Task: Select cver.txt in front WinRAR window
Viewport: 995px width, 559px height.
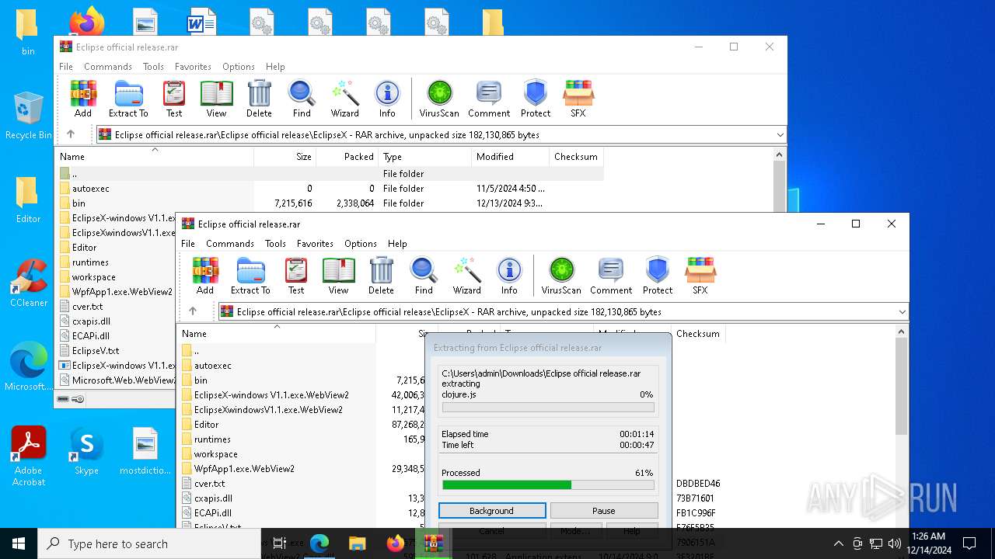Action: click(209, 484)
